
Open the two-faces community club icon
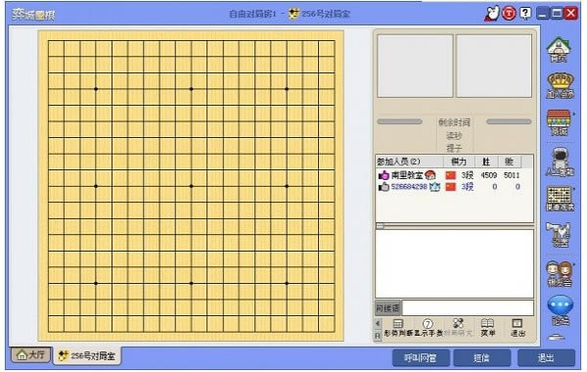[x=560, y=274]
